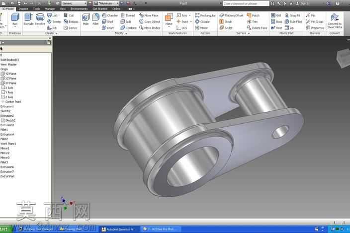The height and width of the screenshot is (233, 350).
Task: Select XY Plane in the browser
Action: 8,83
